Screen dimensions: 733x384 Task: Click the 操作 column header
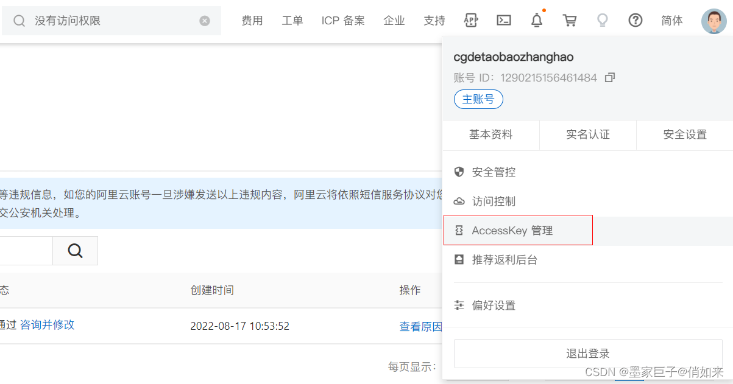(x=410, y=290)
